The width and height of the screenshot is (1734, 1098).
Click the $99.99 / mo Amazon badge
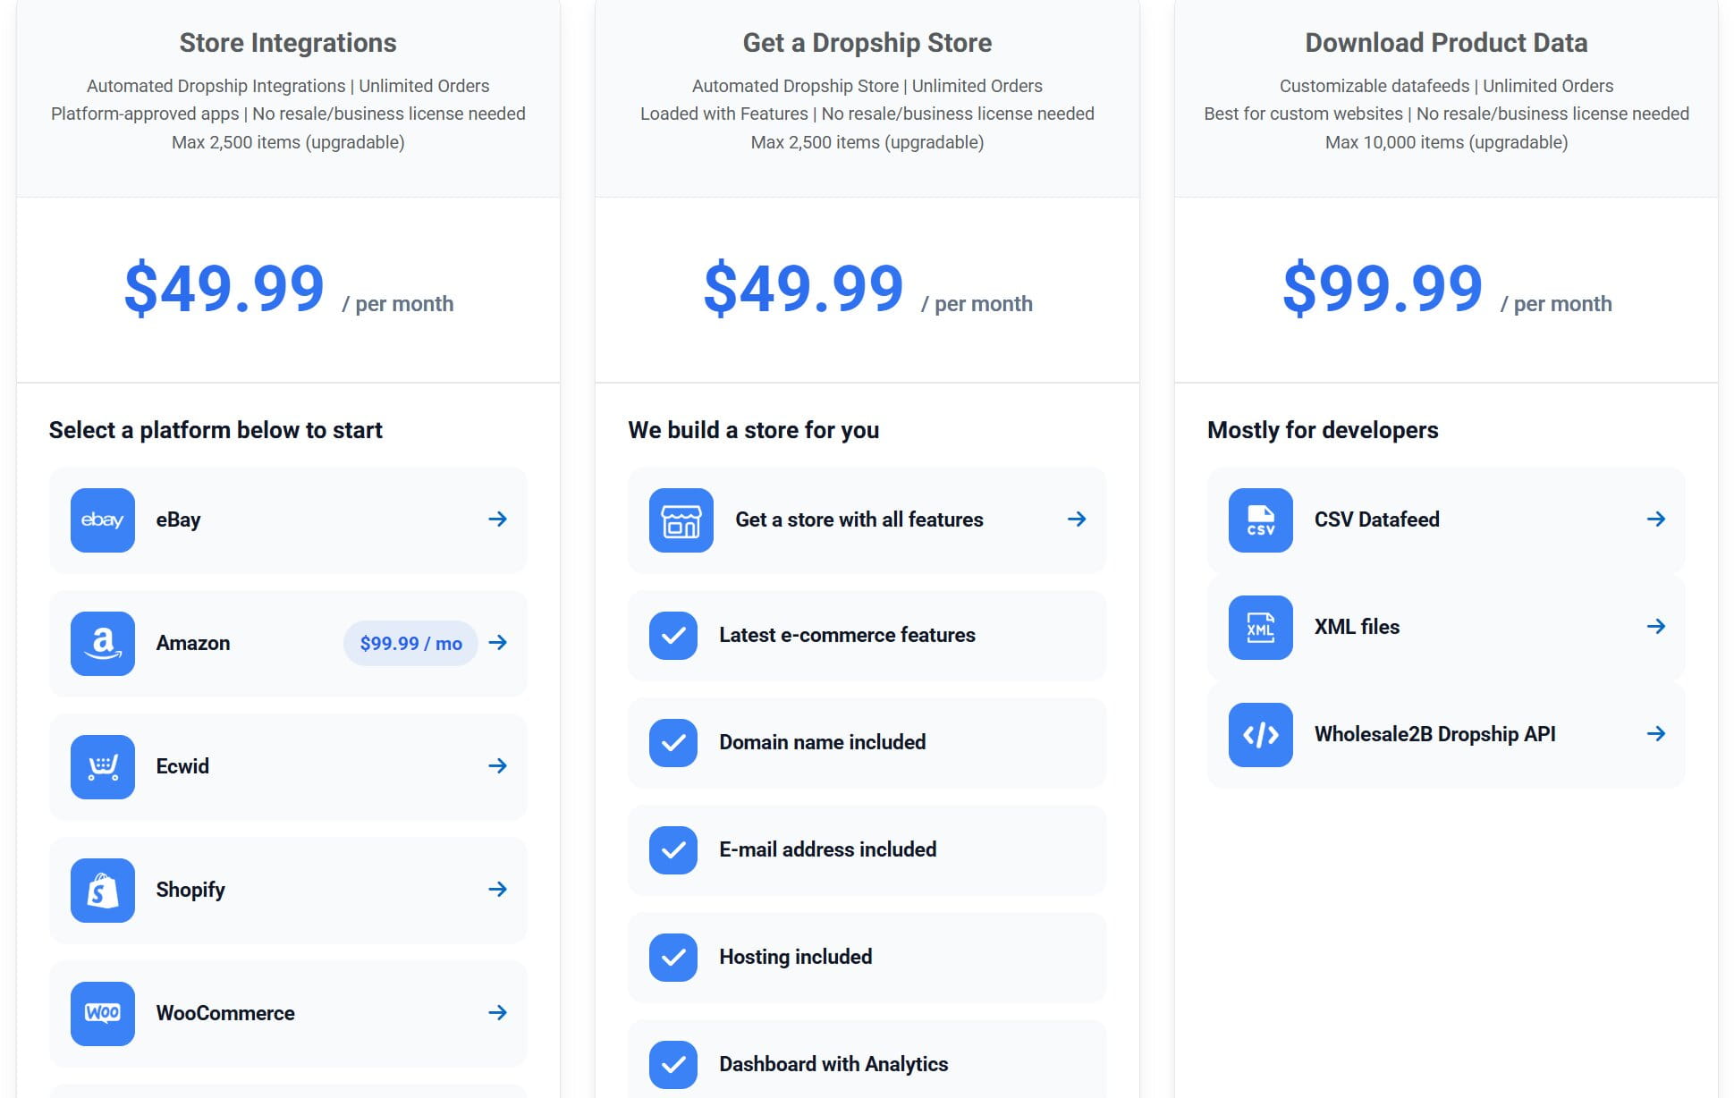click(410, 643)
